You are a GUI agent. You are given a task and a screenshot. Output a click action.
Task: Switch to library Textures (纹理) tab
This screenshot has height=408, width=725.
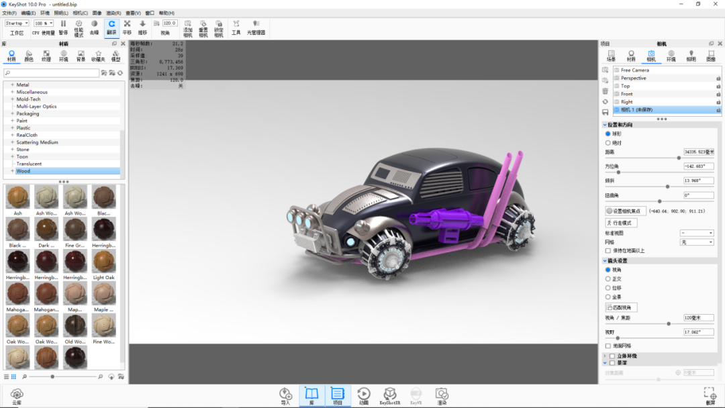point(46,56)
